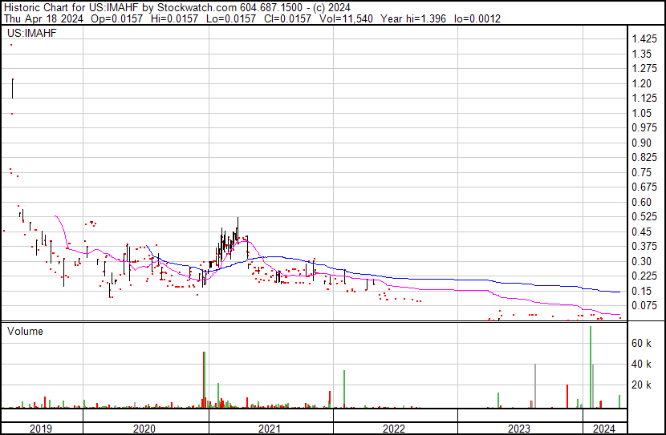Select the 2022 year label on the axis
Screen dimensions: 666x435
[x=394, y=429]
